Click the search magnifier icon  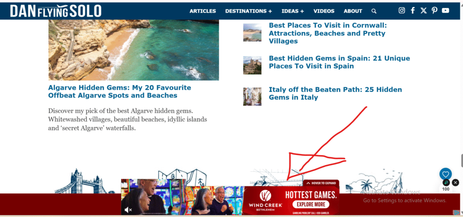[374, 11]
